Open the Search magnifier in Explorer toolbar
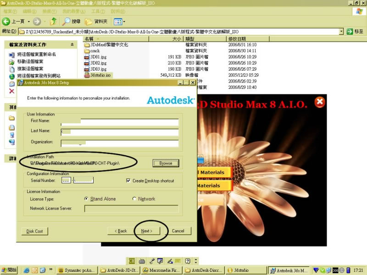 (x=66, y=22)
